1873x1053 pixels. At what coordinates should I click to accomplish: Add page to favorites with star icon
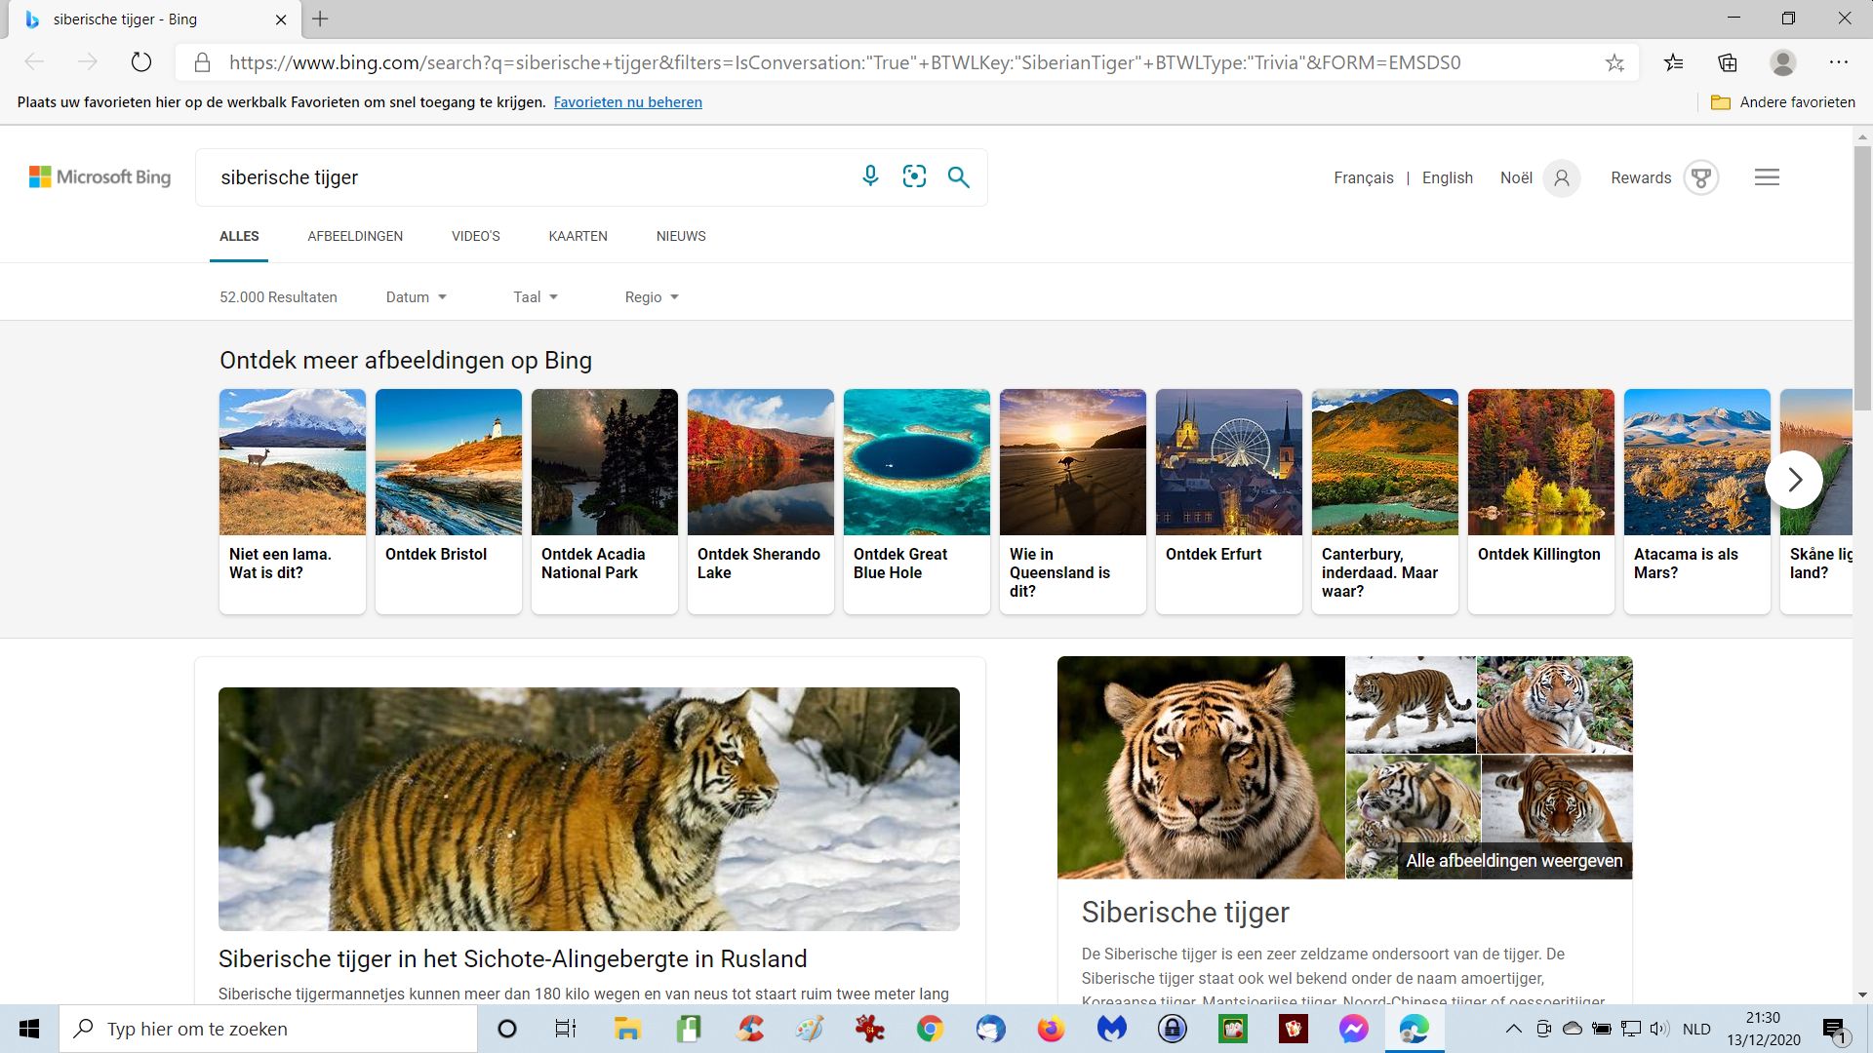pyautogui.click(x=1614, y=62)
